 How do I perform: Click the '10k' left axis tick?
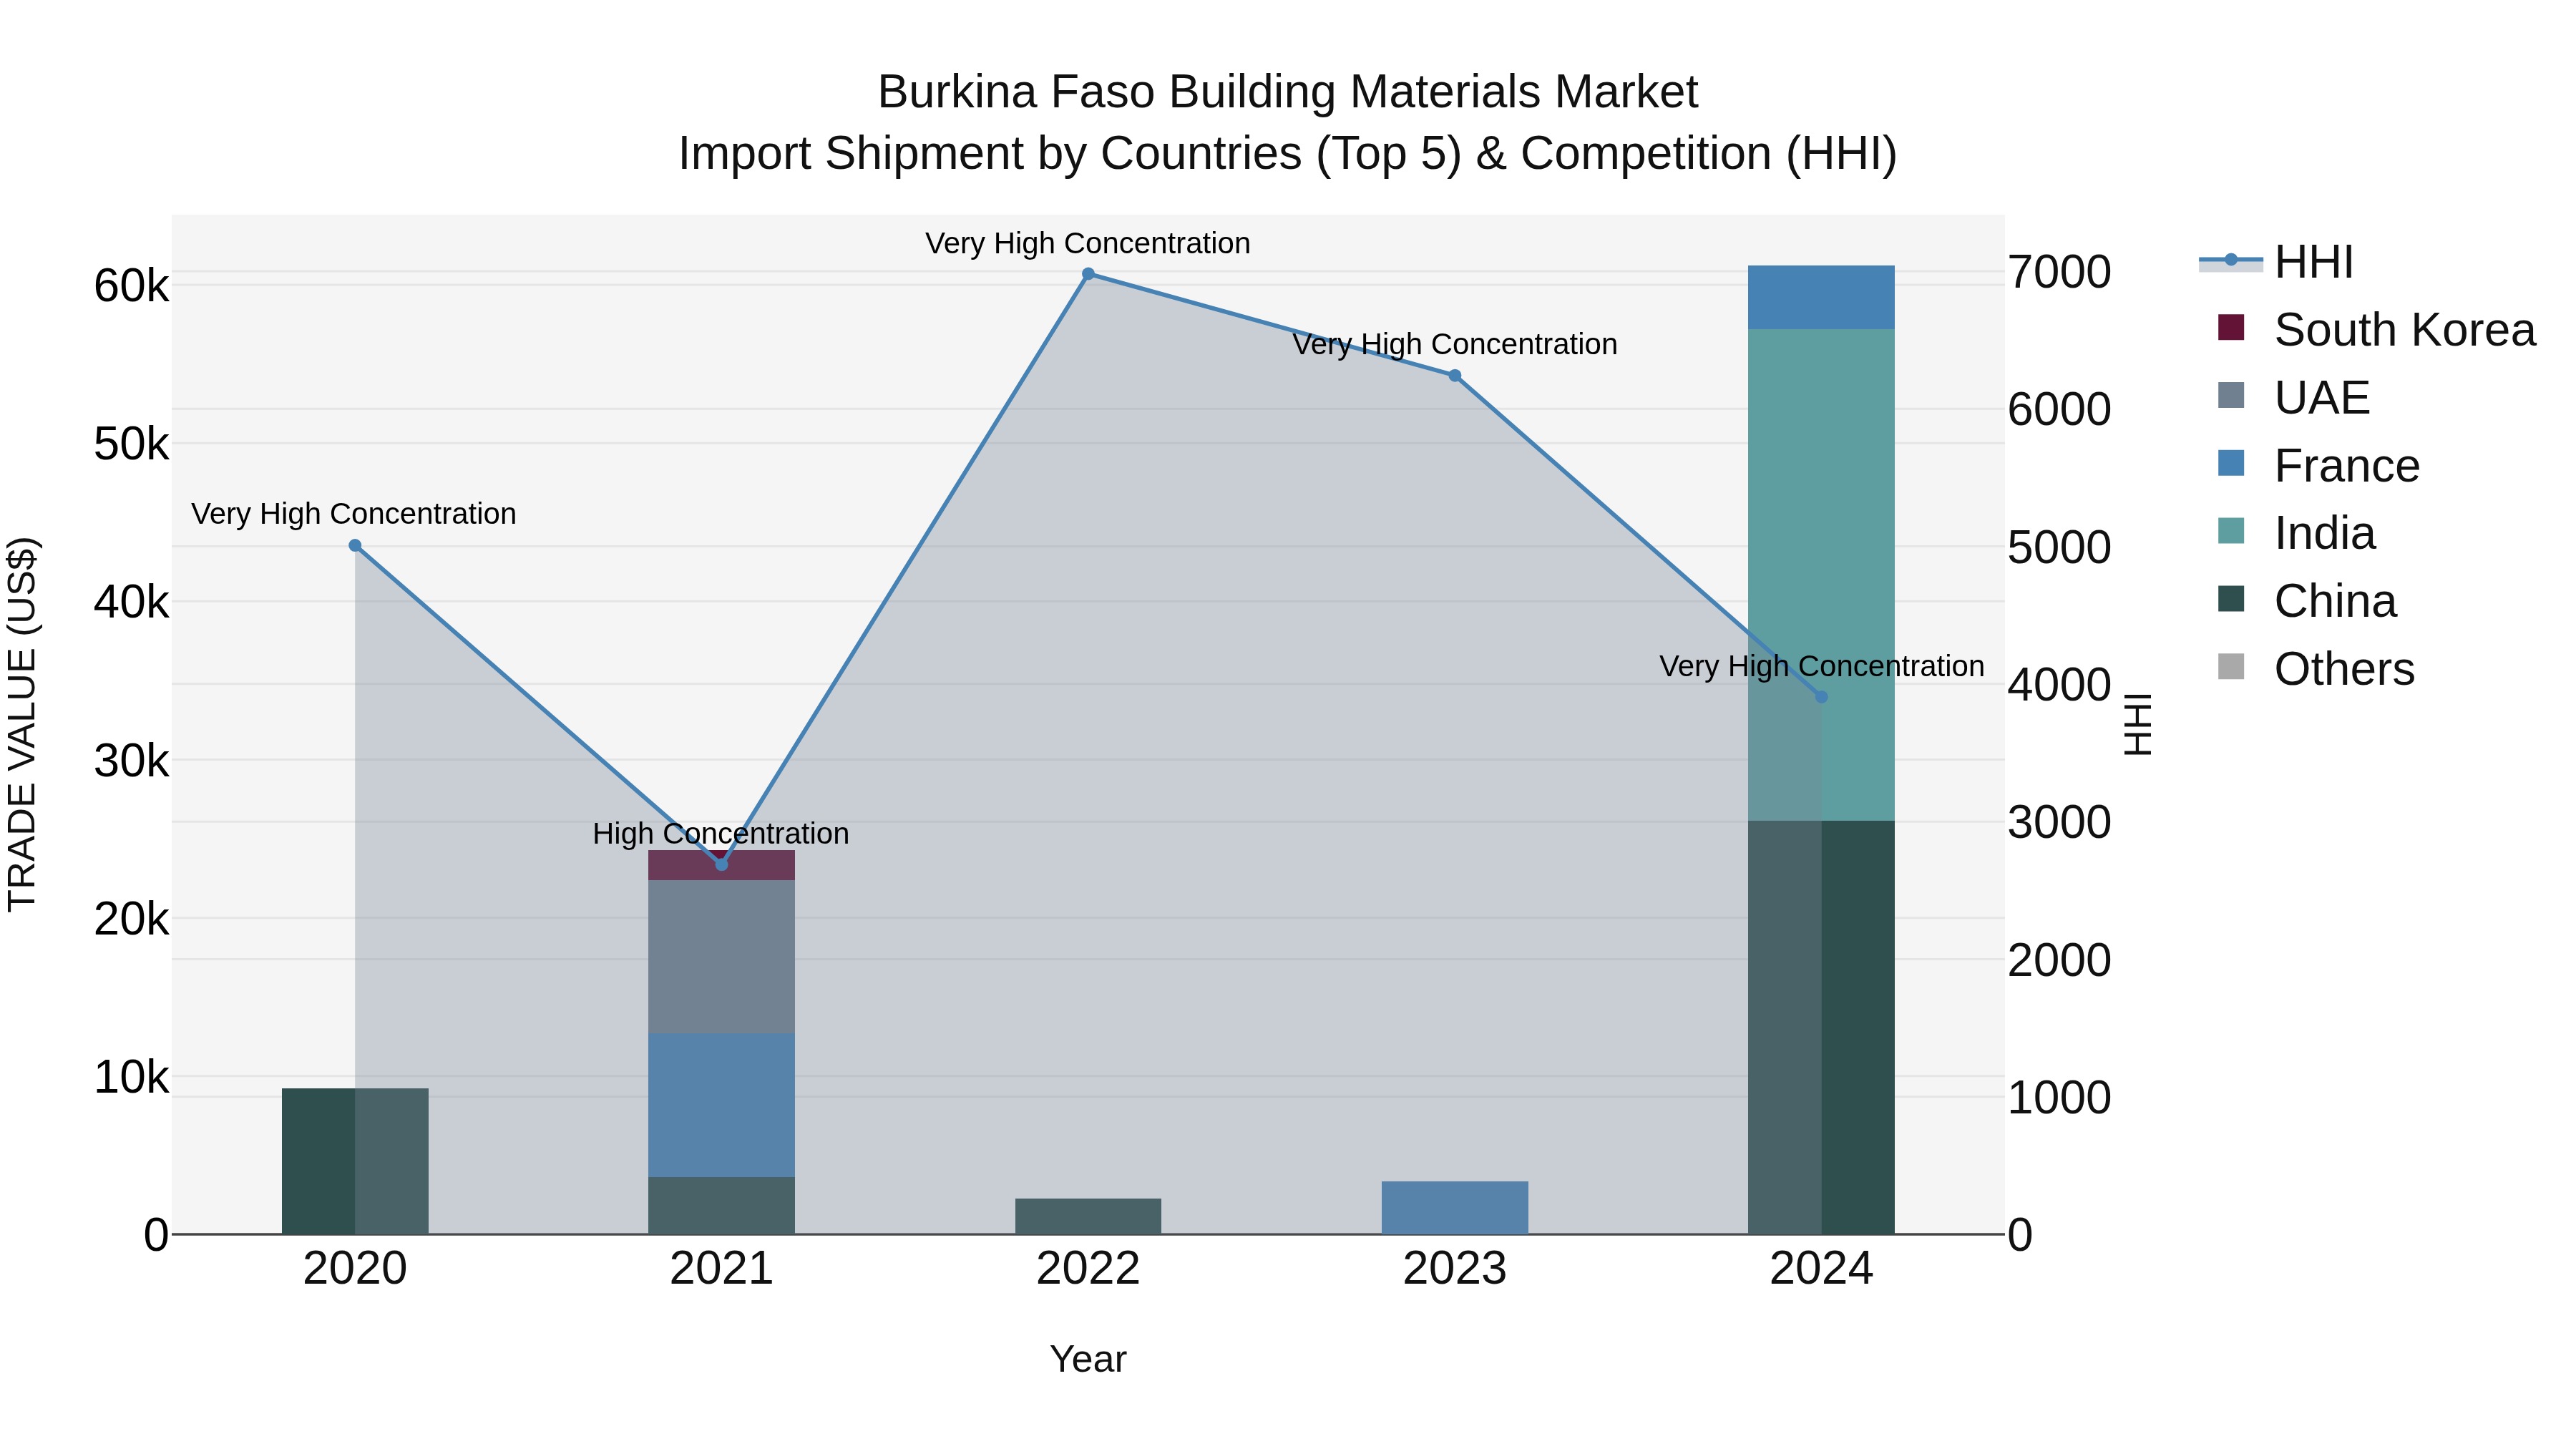pyautogui.click(x=131, y=1077)
